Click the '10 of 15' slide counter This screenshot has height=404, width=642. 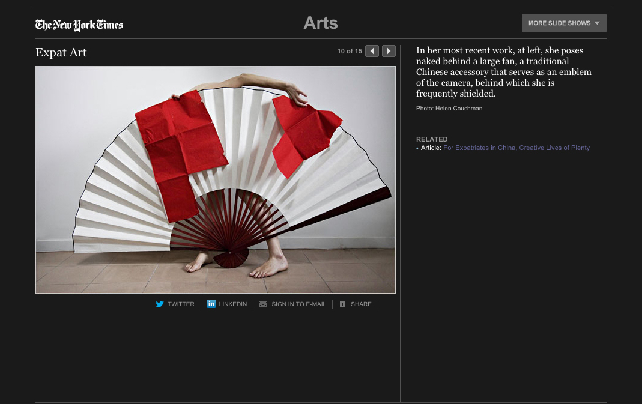[x=350, y=52]
